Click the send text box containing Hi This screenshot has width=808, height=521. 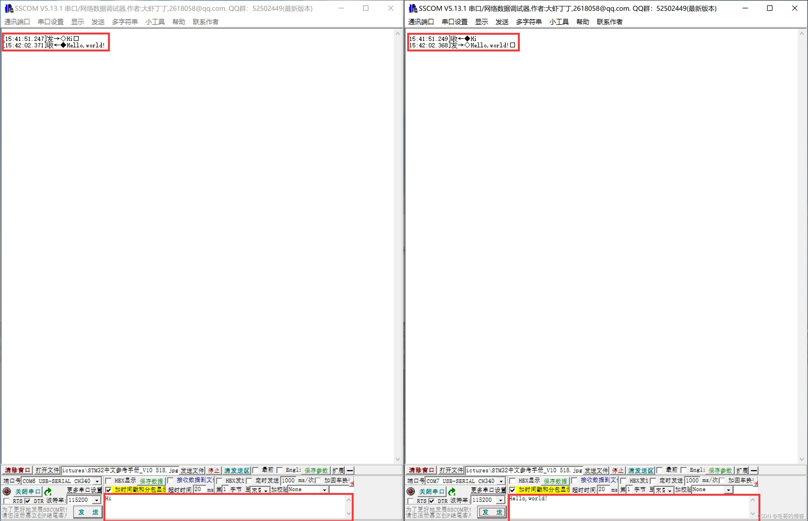point(223,506)
